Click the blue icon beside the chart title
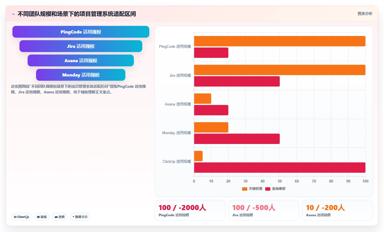 click(x=13, y=14)
